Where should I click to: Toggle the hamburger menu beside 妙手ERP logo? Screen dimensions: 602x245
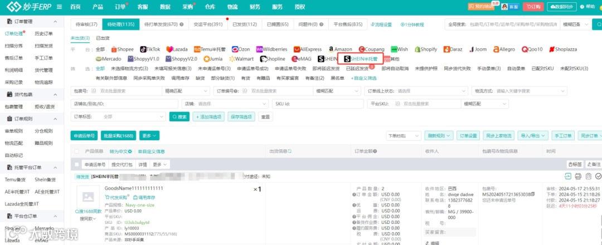[59, 7]
